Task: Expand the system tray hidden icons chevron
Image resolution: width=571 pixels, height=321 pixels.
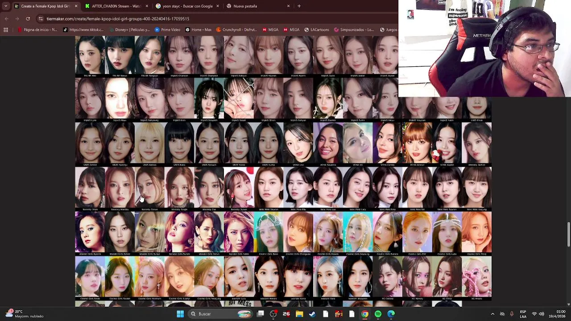Action: pos(492,314)
